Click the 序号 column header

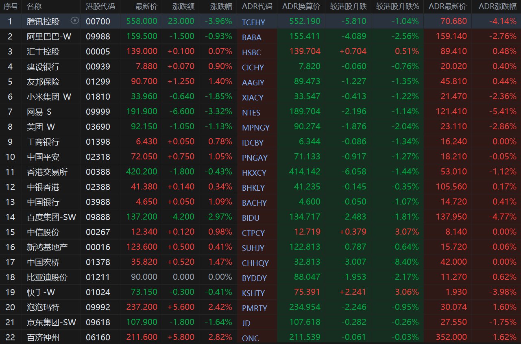coord(11,7)
